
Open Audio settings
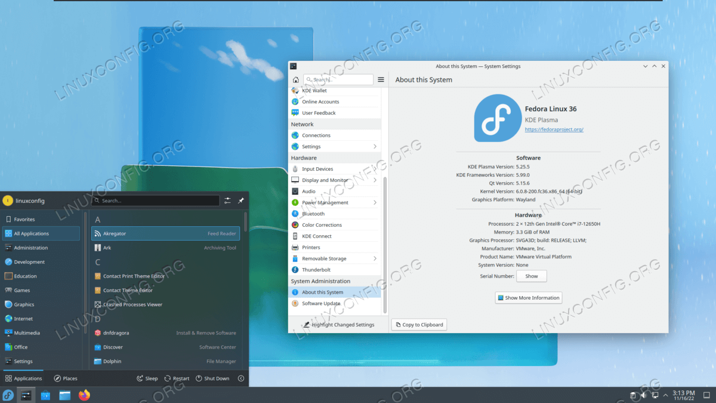click(335, 191)
